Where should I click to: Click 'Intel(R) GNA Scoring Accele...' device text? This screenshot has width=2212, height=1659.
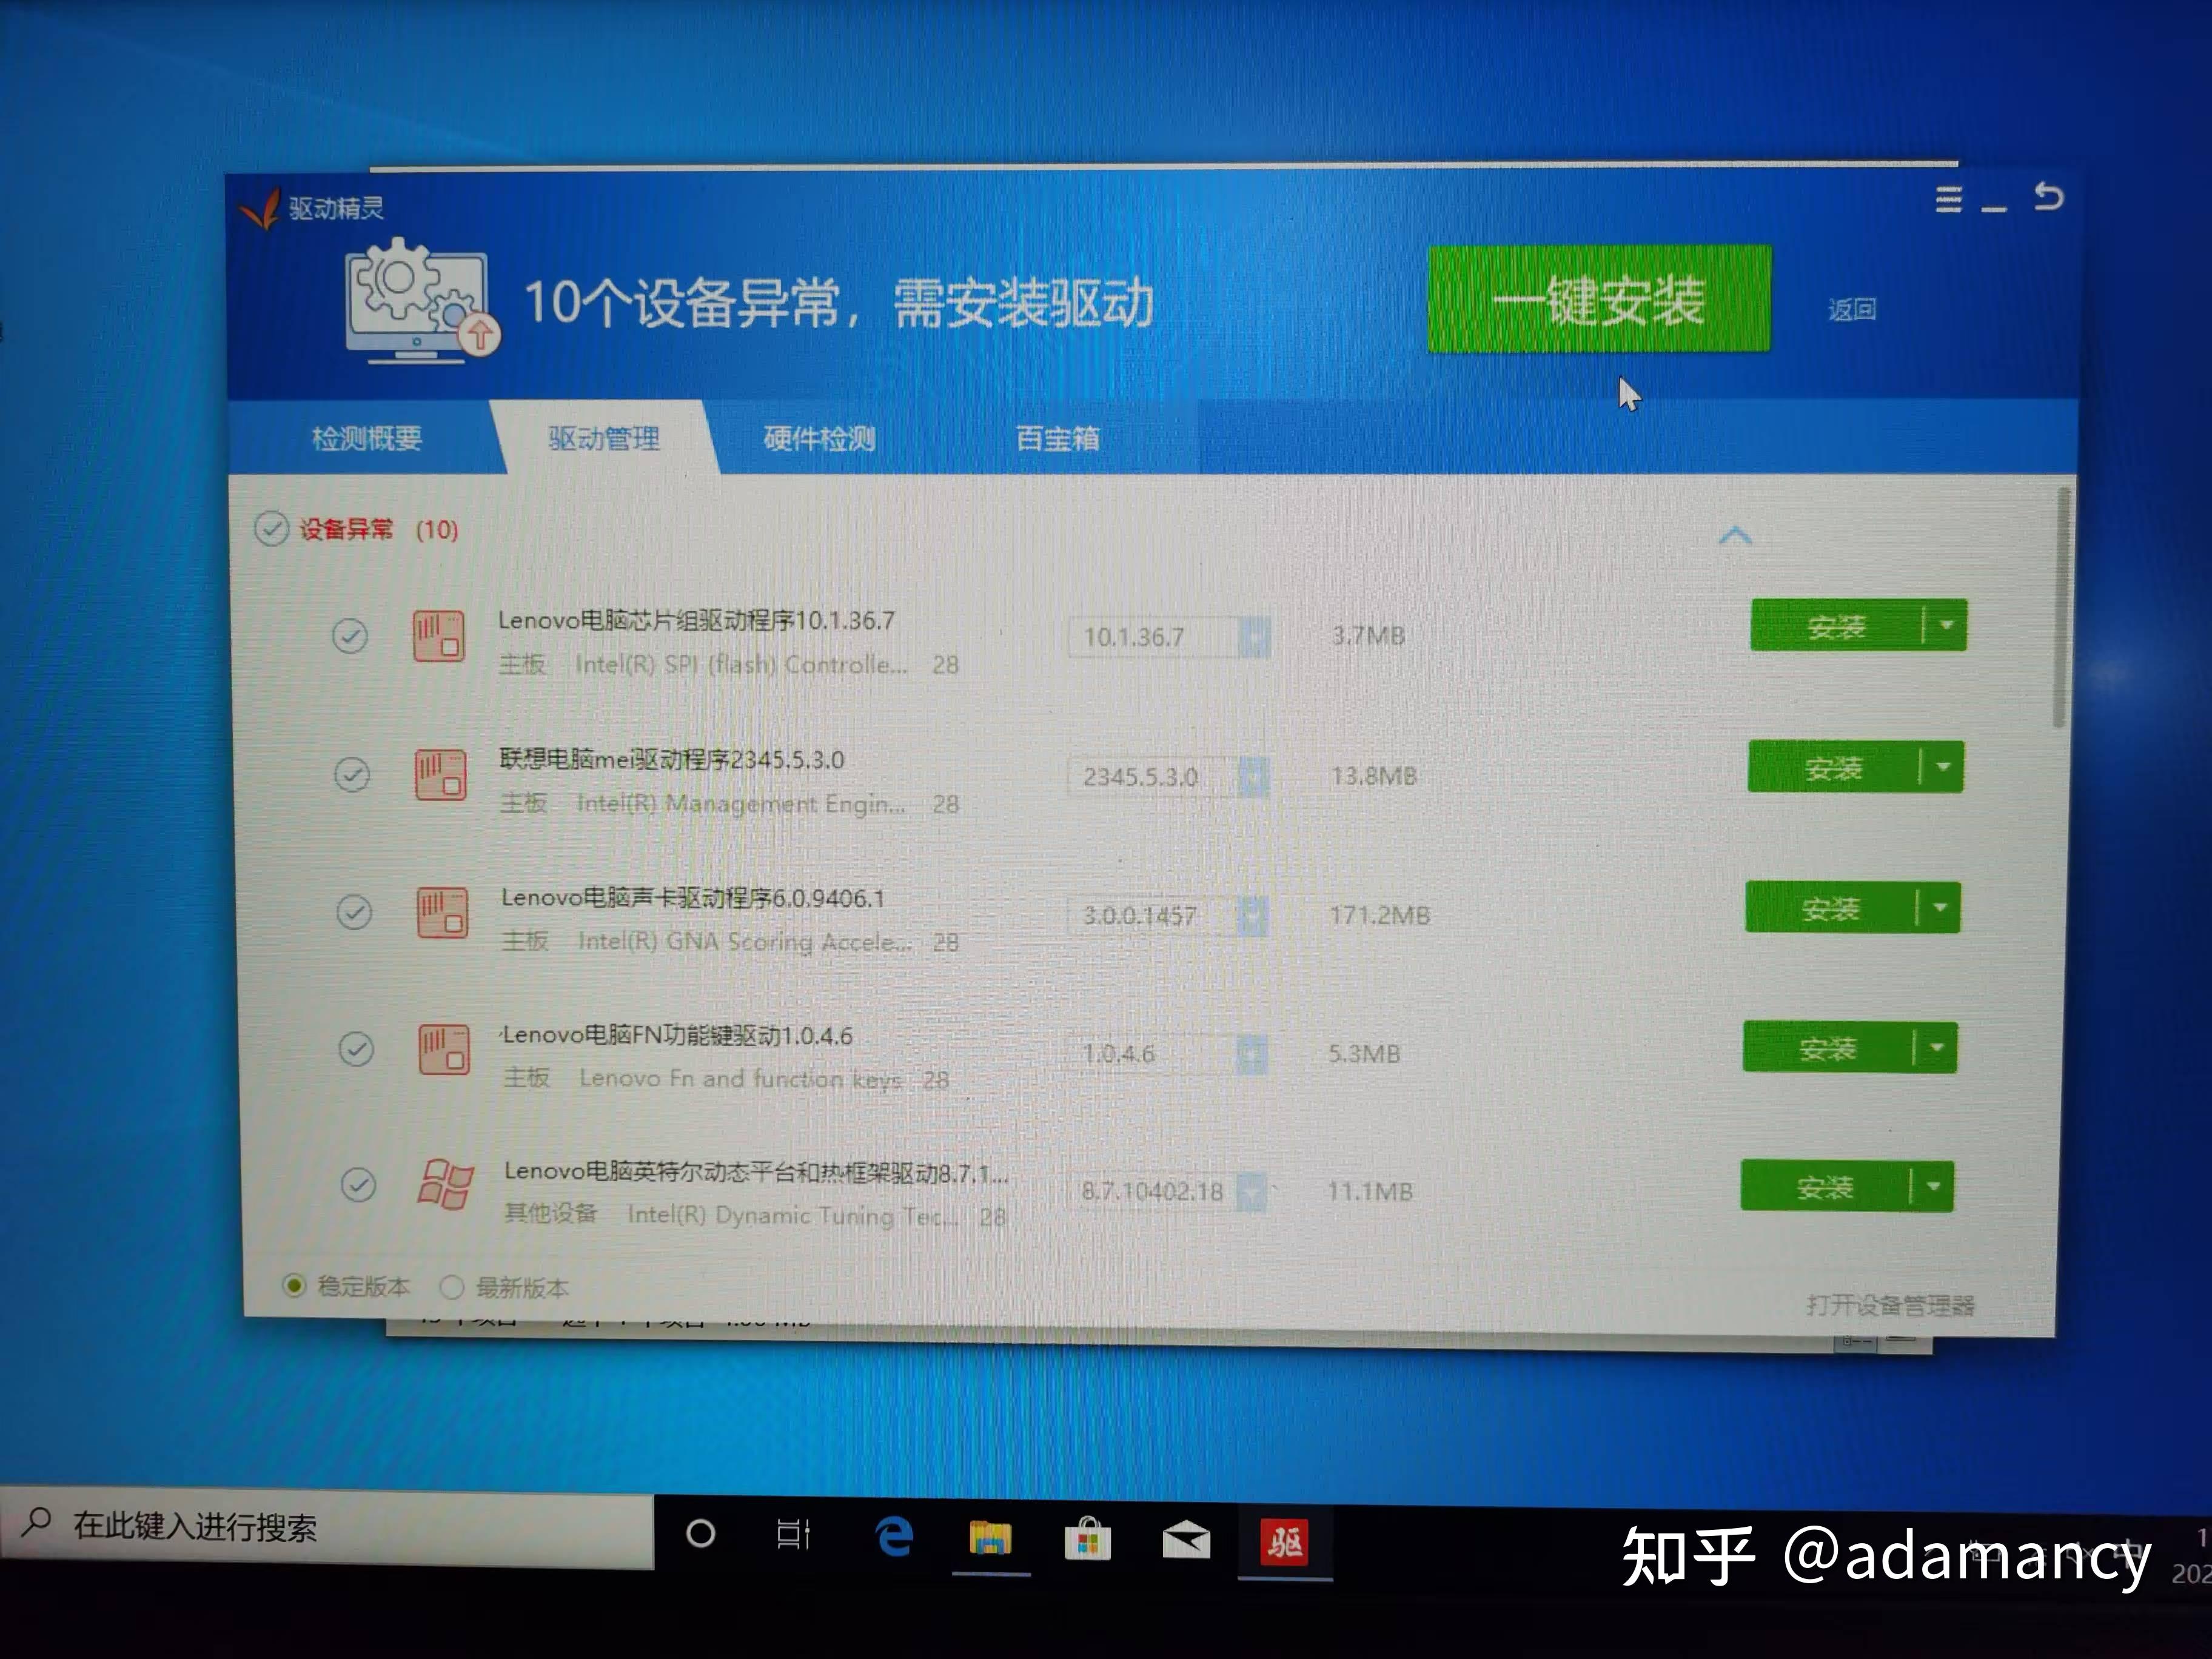745,941
